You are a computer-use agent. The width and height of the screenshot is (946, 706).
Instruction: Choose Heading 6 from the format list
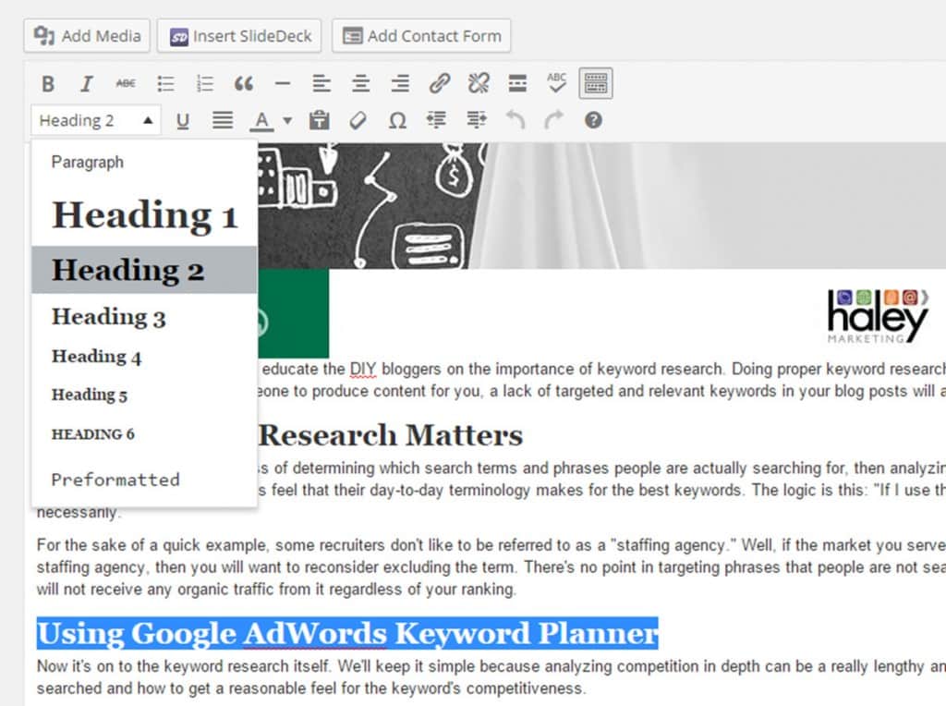pyautogui.click(x=144, y=434)
